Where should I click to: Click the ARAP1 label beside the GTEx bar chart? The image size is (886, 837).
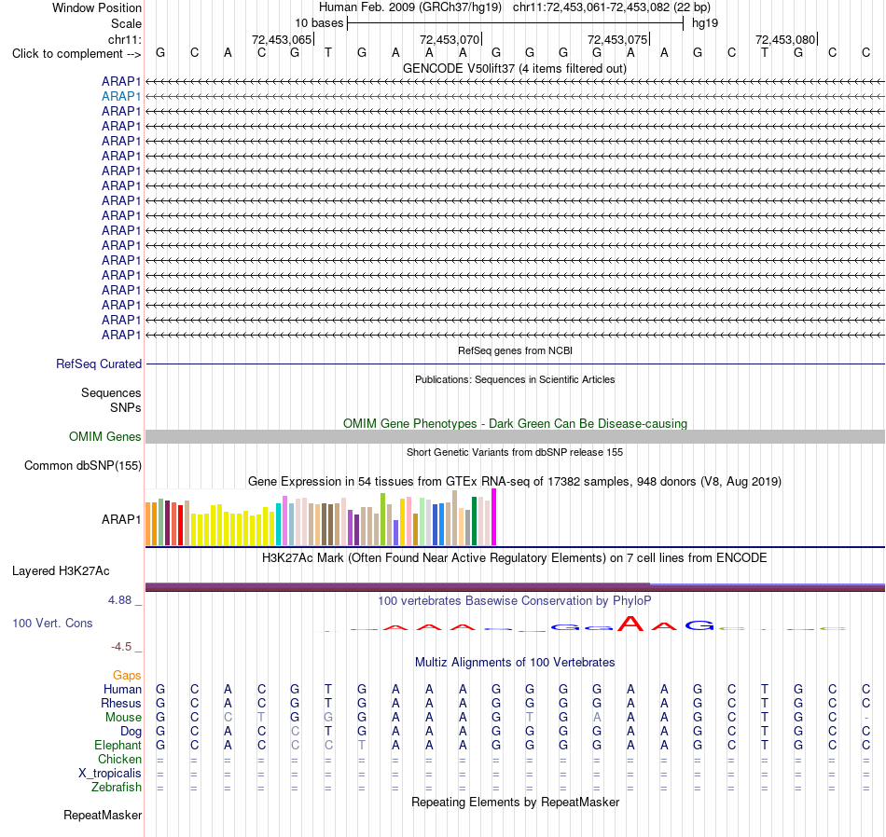(x=121, y=519)
